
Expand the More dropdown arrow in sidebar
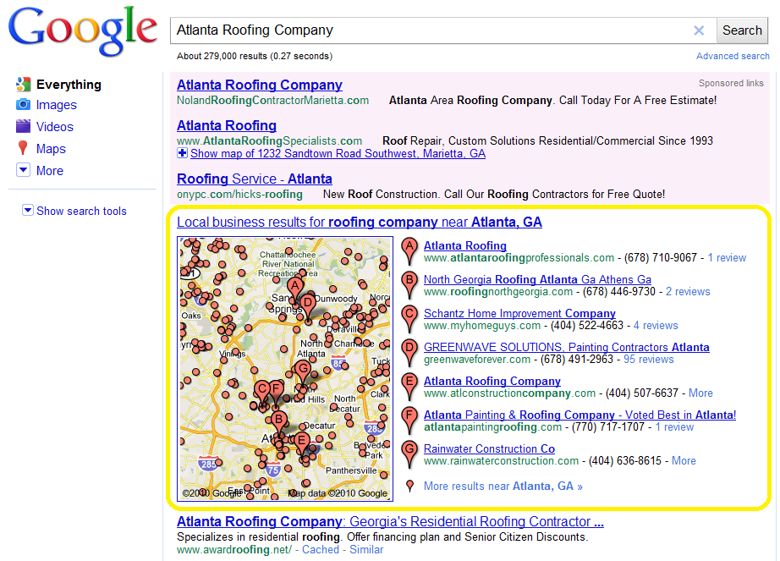[23, 170]
